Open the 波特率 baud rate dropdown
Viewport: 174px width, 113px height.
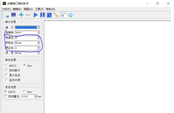pyautogui.click(x=38, y=33)
